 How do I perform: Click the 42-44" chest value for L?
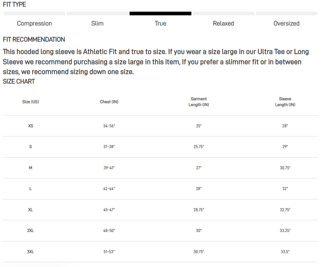tap(109, 189)
